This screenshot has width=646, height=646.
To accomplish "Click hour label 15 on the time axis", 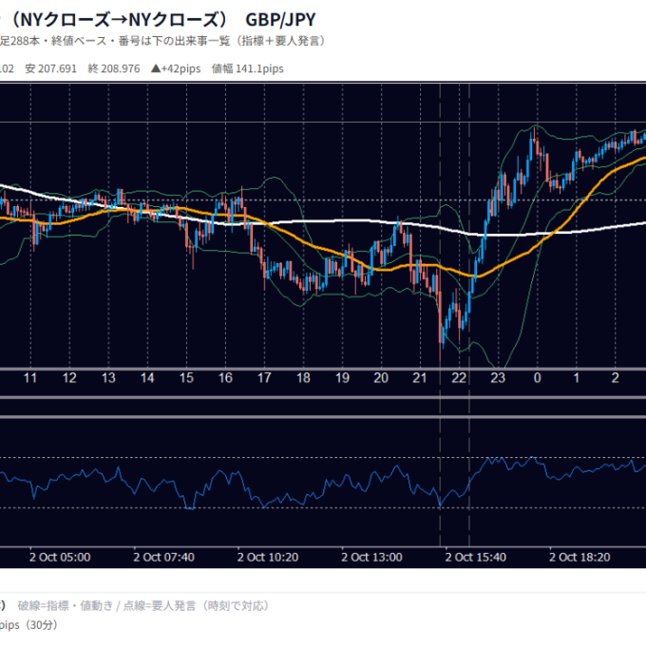I will pos(186,378).
